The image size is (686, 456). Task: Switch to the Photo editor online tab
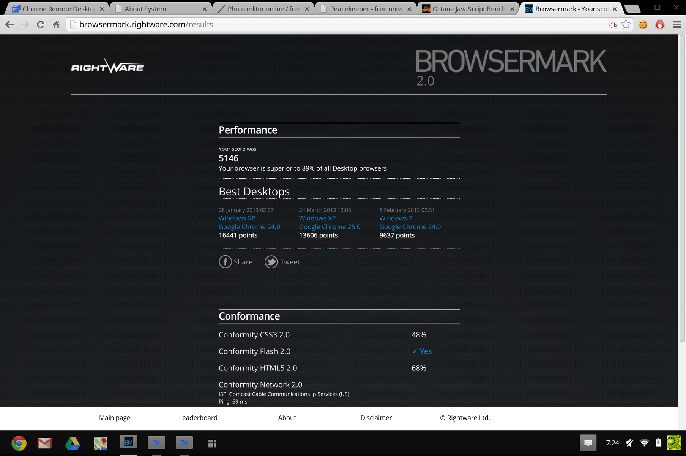tap(264, 9)
